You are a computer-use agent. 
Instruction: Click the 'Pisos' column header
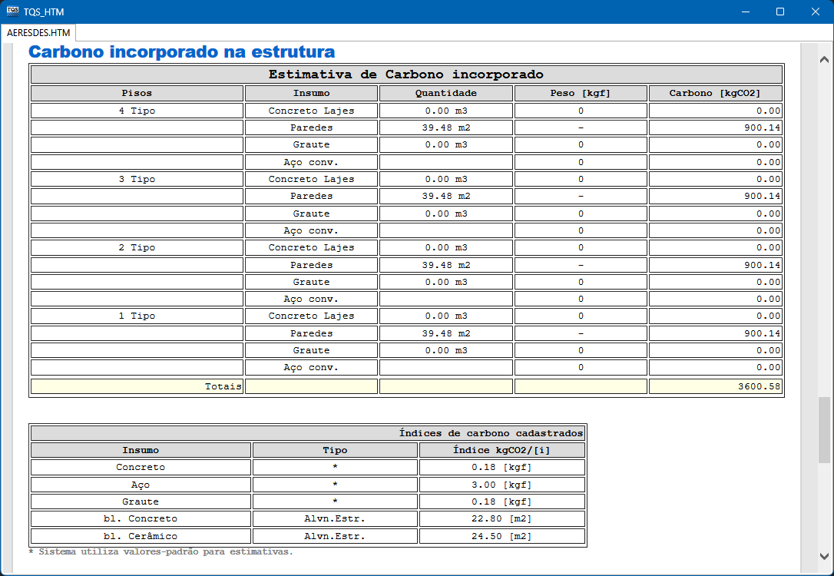(137, 93)
